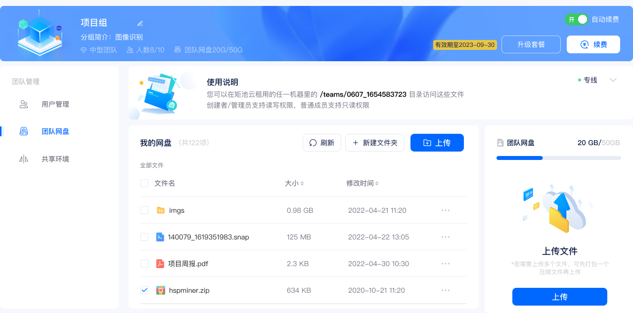Check the 项目周报.pdf checkbox
The height and width of the screenshot is (313, 633).
coord(144,264)
